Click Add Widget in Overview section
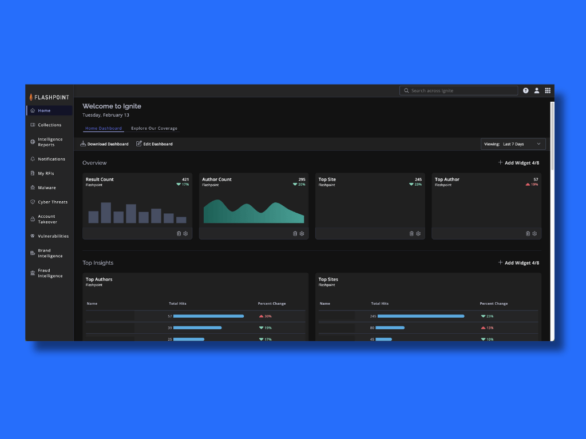The width and height of the screenshot is (586, 439). click(x=518, y=163)
